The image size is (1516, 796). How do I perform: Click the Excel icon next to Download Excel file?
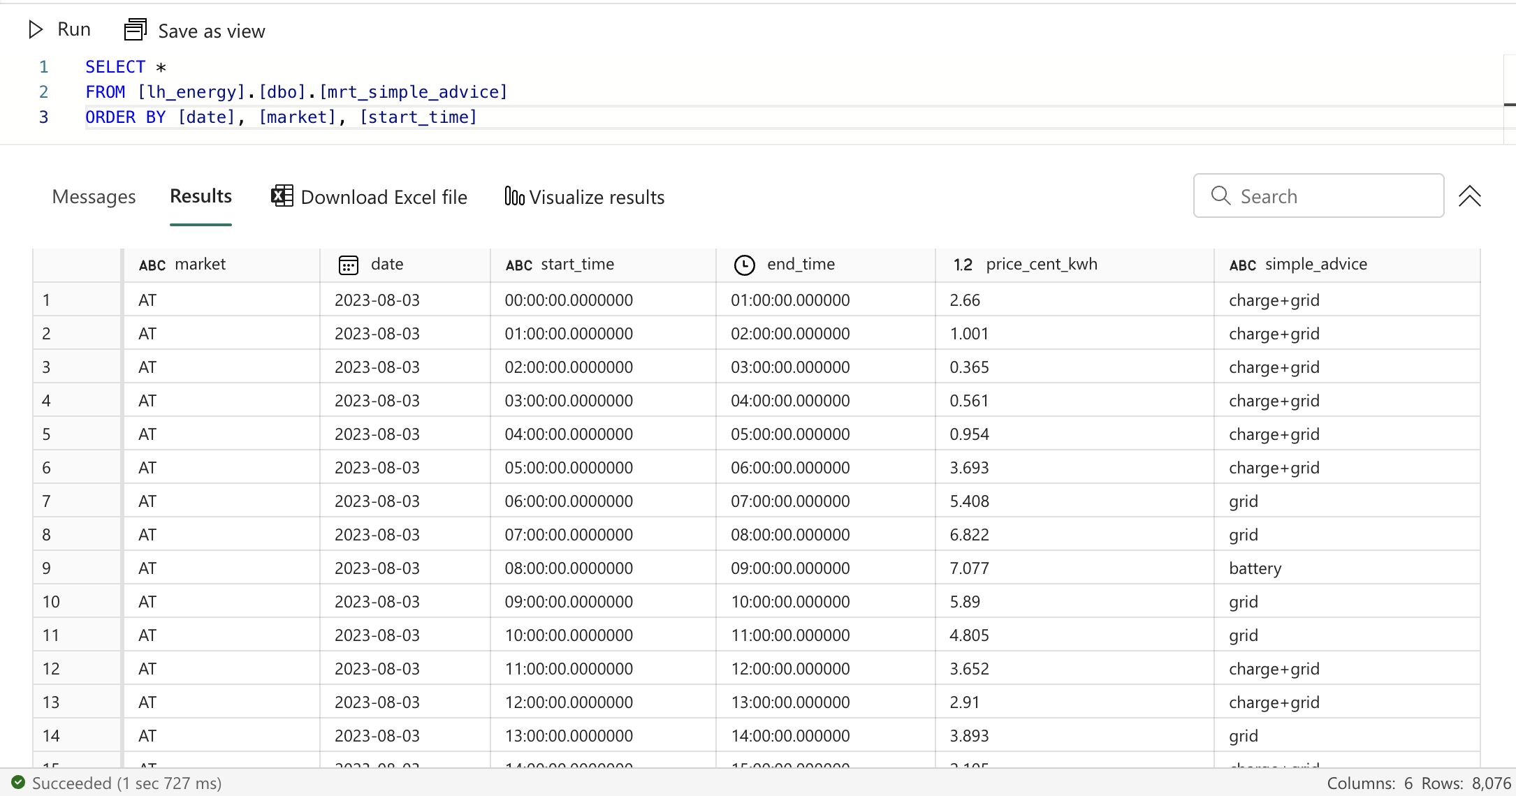(281, 196)
